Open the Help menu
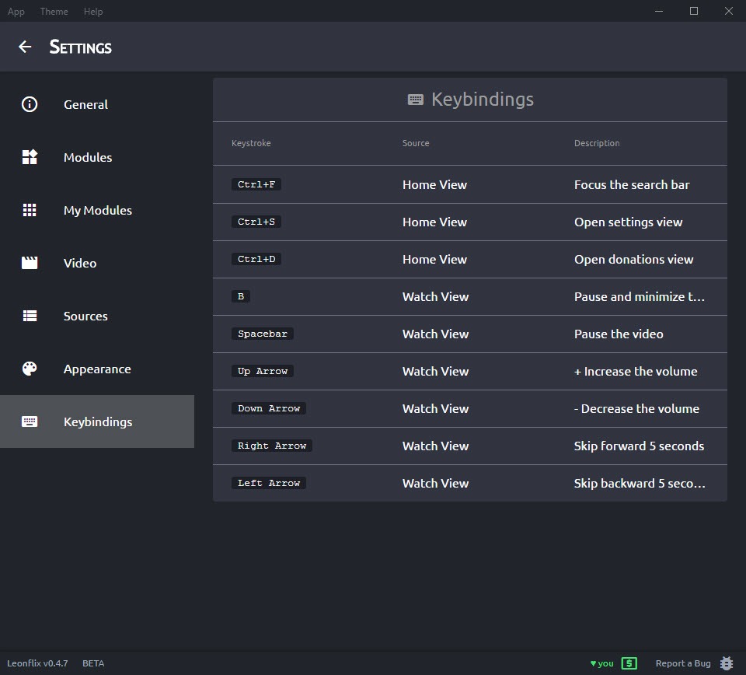Screen dimensions: 746x675 click(x=93, y=12)
